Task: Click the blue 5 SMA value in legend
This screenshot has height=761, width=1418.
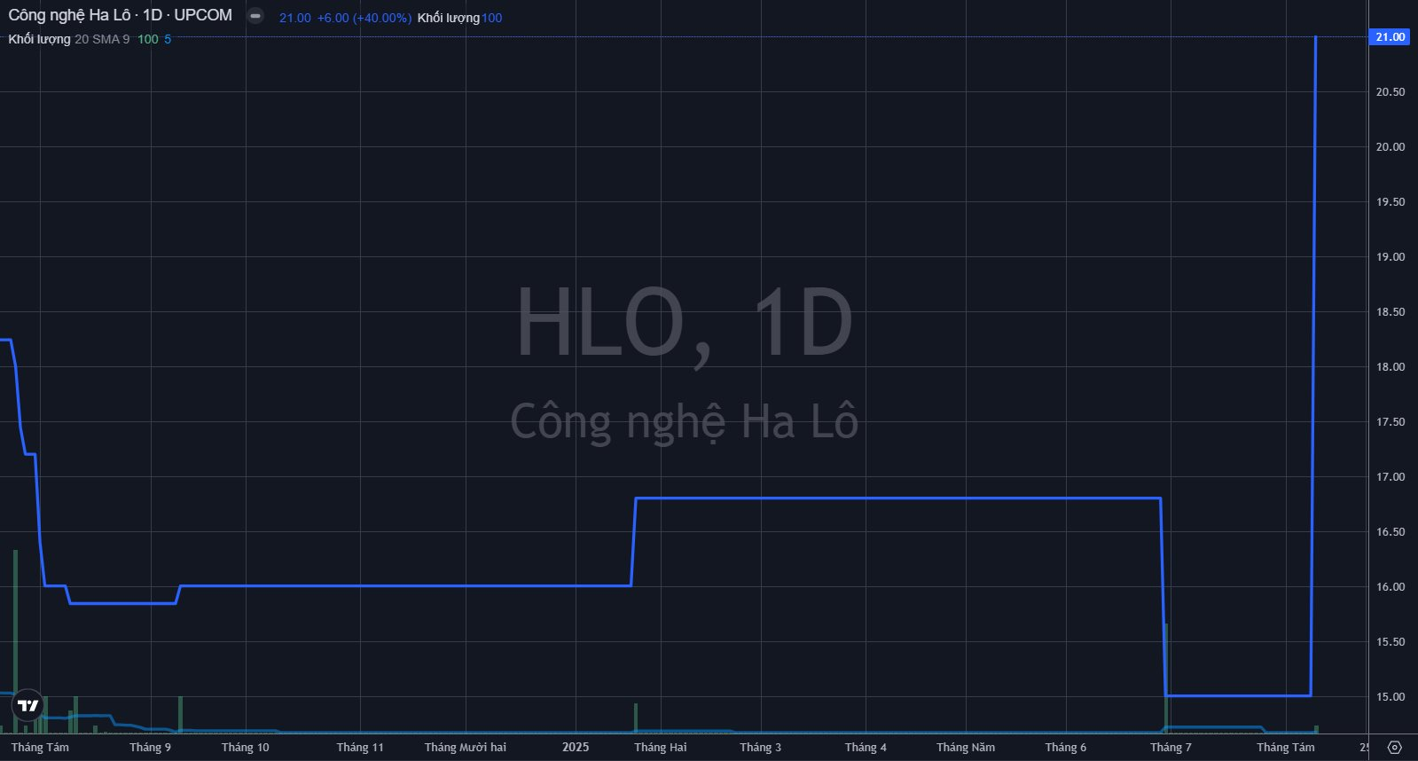Action: pyautogui.click(x=168, y=39)
